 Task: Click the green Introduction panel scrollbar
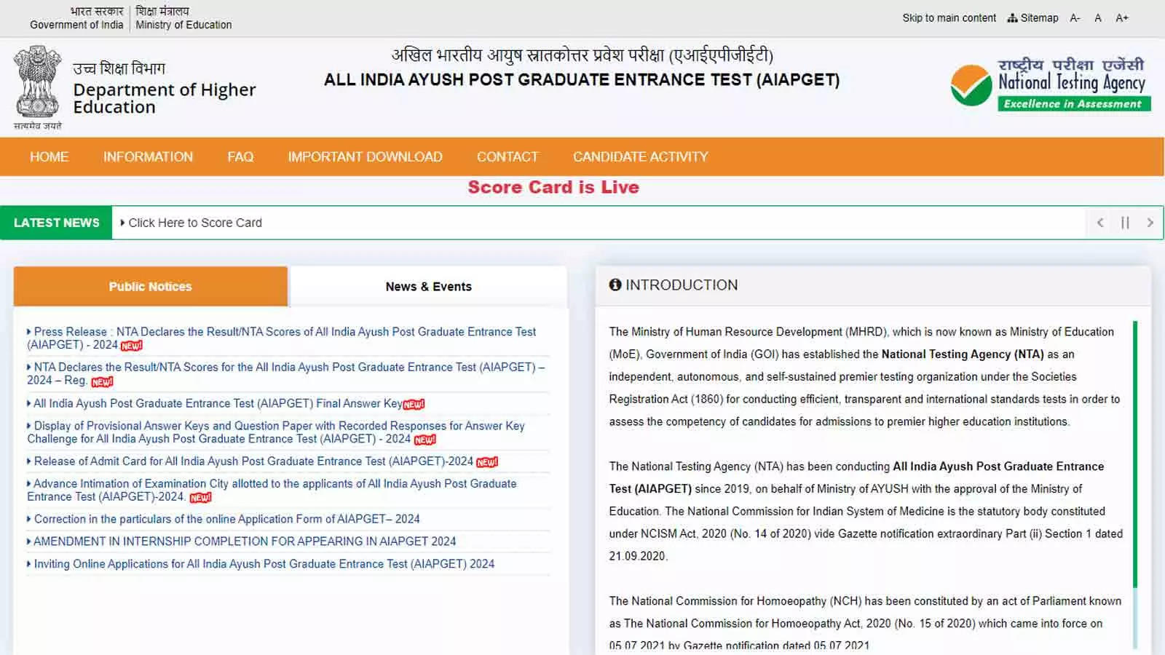(1134, 453)
